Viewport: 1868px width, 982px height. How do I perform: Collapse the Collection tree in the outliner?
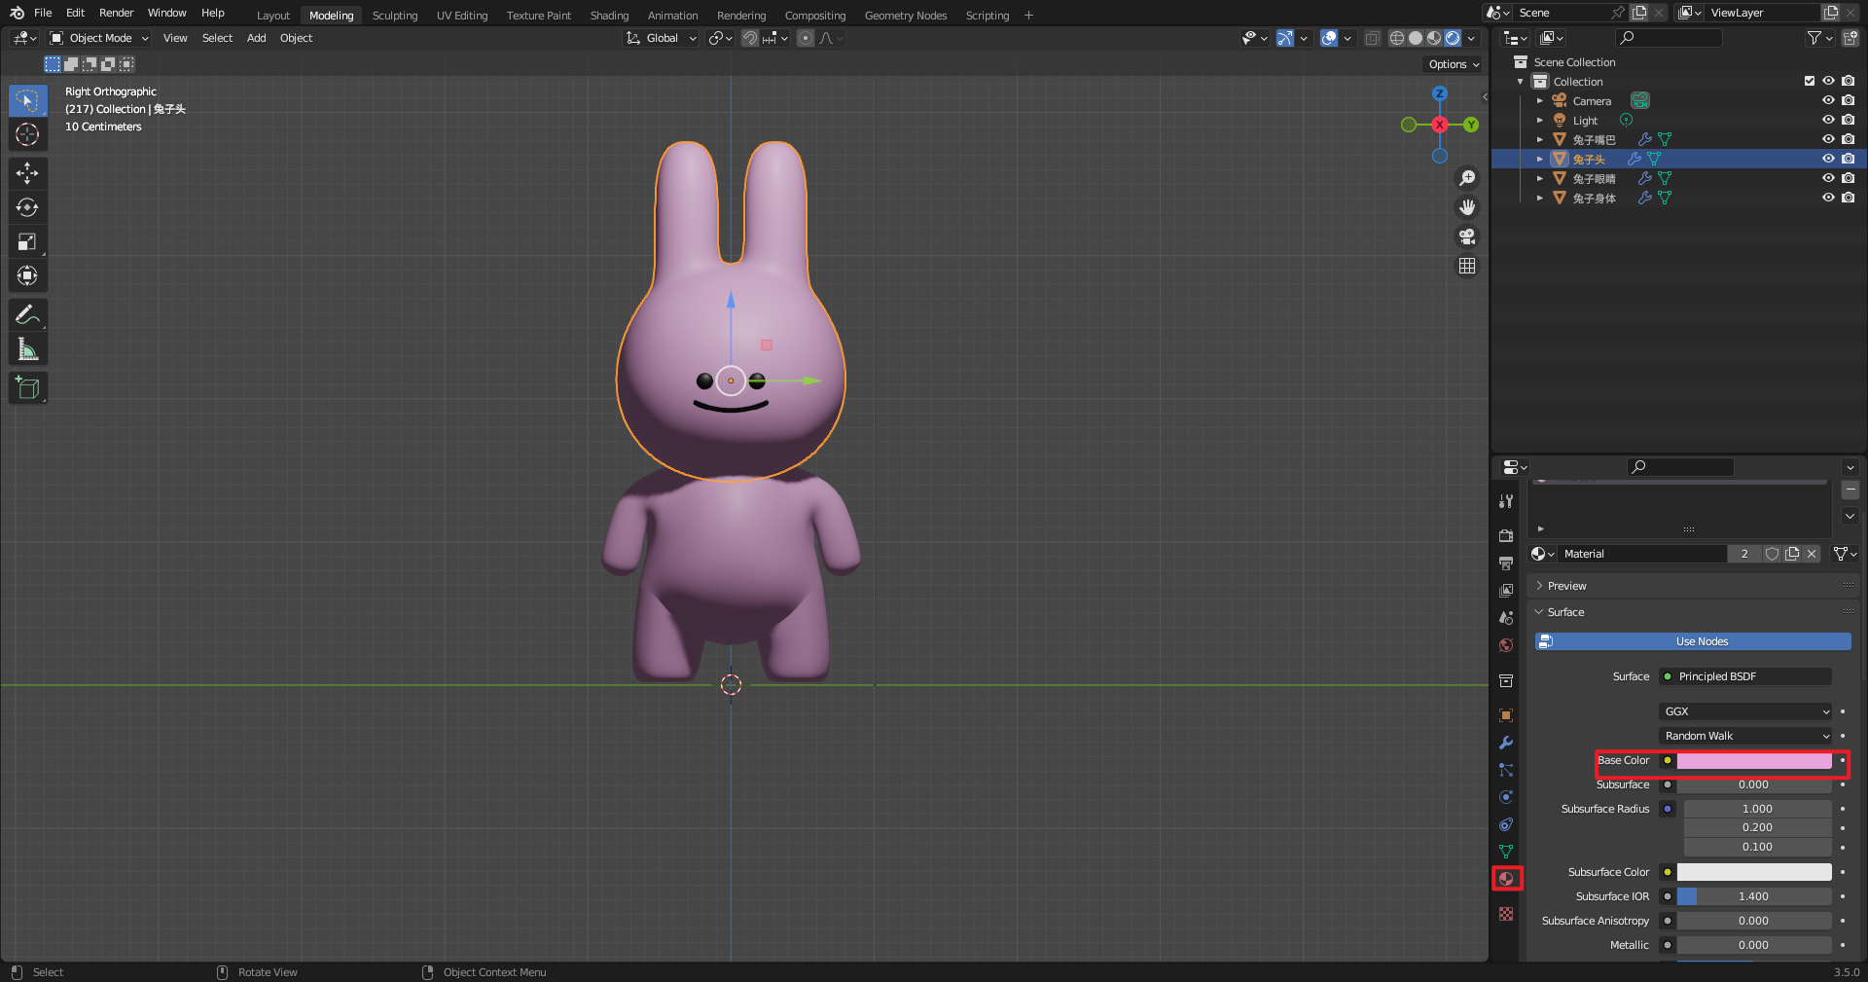click(x=1521, y=82)
